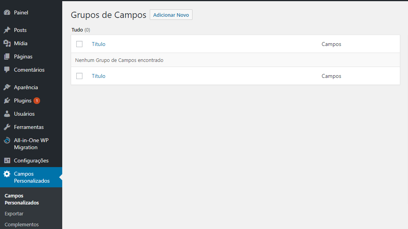Click the Páginas pages icon
Image resolution: width=408 pixels, height=229 pixels.
click(x=7, y=56)
